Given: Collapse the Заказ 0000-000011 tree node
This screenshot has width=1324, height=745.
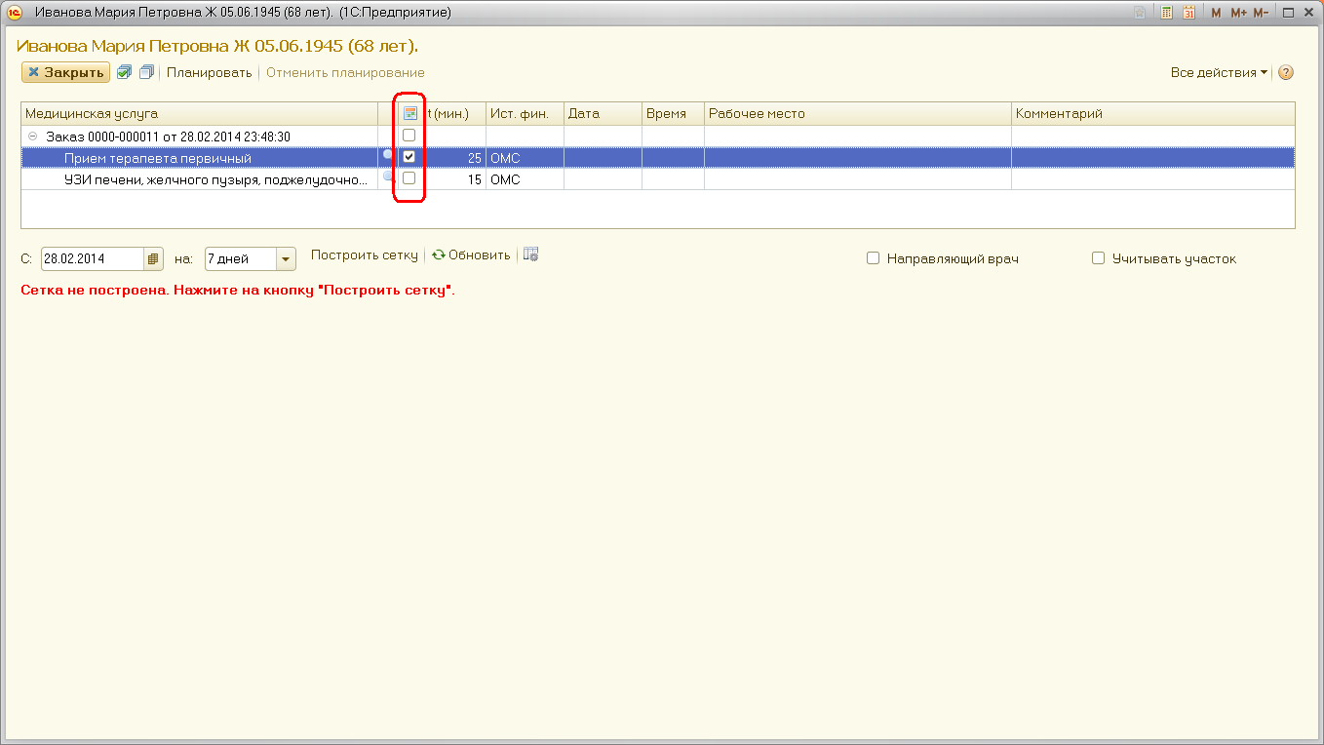Looking at the screenshot, I should pos(32,137).
